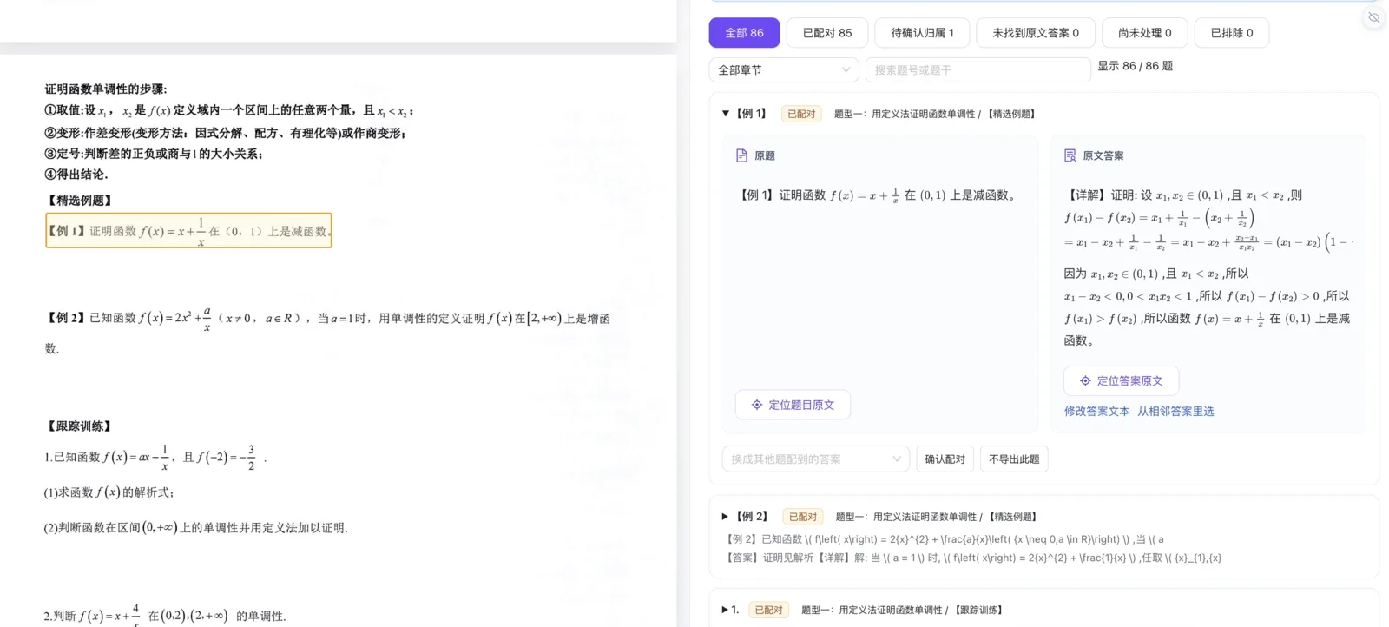Open the 换成其他题配到的答案 dropdown
Image resolution: width=1389 pixels, height=627 pixels.
[816, 459]
